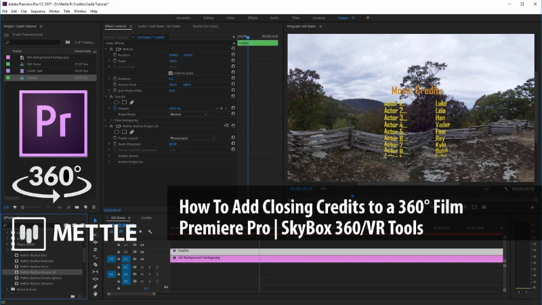Screen dimensions: 542x305
Task: Click the Opacity pen mask tool
Action: [132, 102]
